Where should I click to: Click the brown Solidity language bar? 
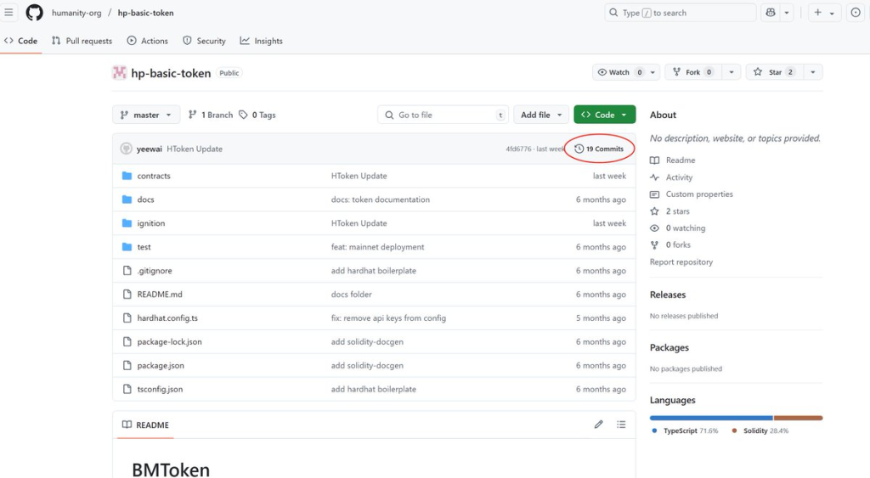click(x=799, y=418)
